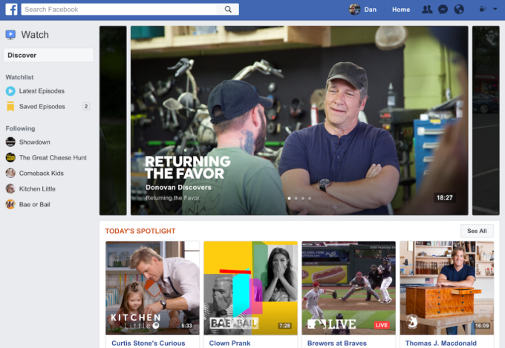Open Thomas J. Macdonald title link

tap(441, 343)
